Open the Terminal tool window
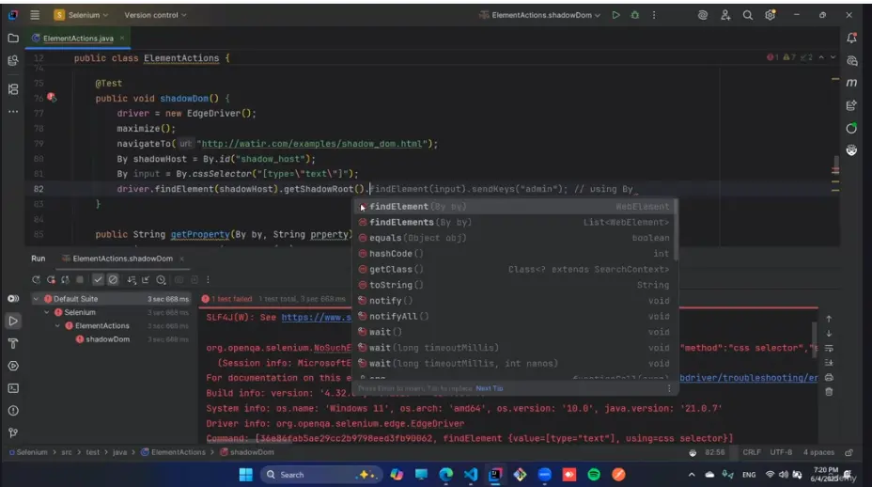Image resolution: width=872 pixels, height=487 pixels. point(13,388)
